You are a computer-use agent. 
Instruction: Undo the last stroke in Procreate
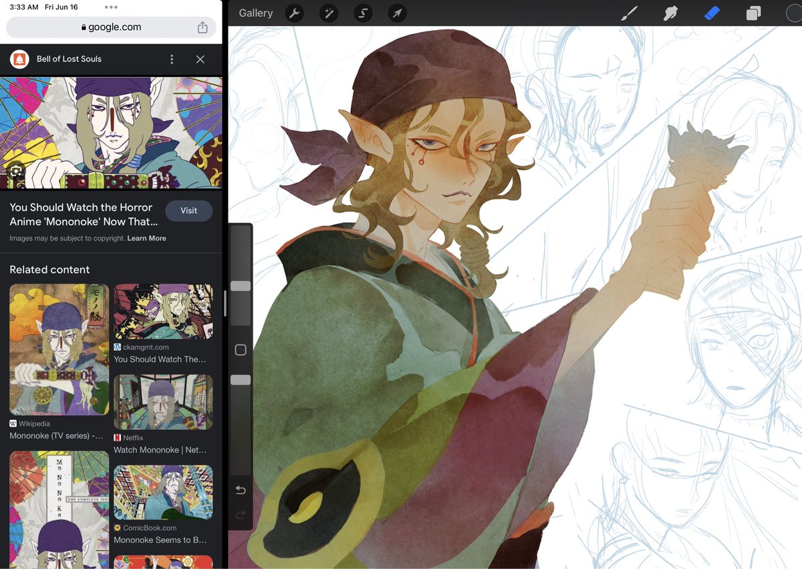tap(241, 490)
